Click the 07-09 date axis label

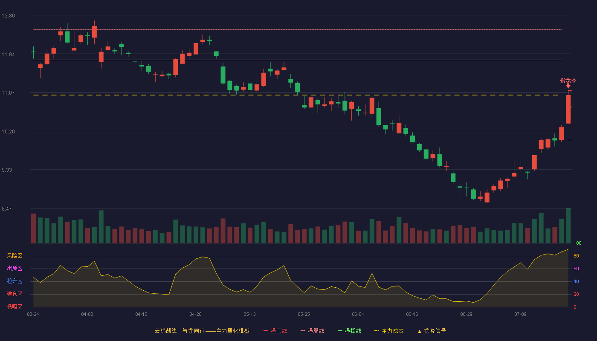click(x=520, y=314)
